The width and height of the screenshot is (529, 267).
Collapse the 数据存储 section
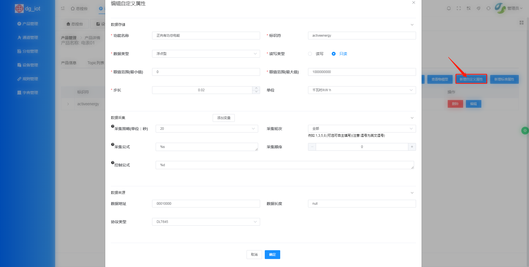[x=412, y=25]
